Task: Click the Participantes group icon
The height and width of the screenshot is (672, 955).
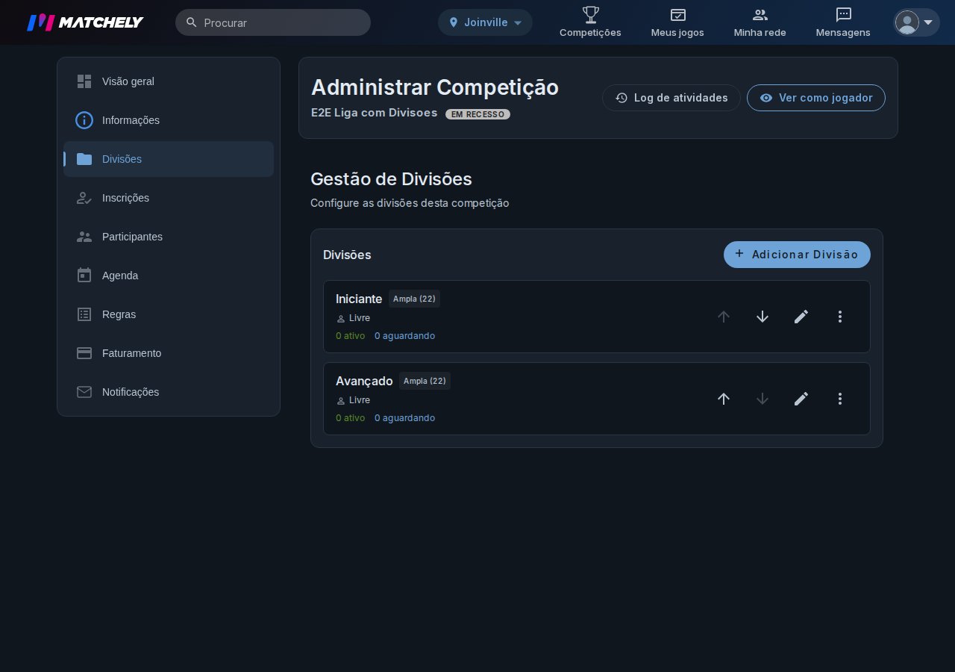Action: tap(84, 237)
